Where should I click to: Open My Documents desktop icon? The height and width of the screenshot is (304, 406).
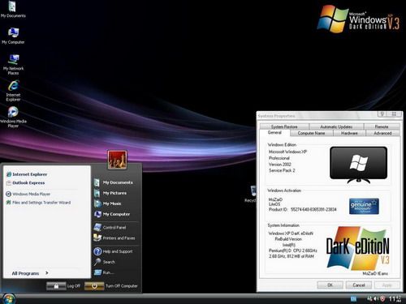13,9
